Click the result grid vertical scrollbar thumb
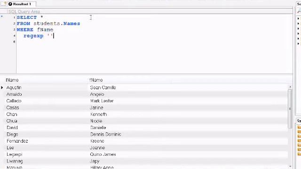 coord(290,108)
